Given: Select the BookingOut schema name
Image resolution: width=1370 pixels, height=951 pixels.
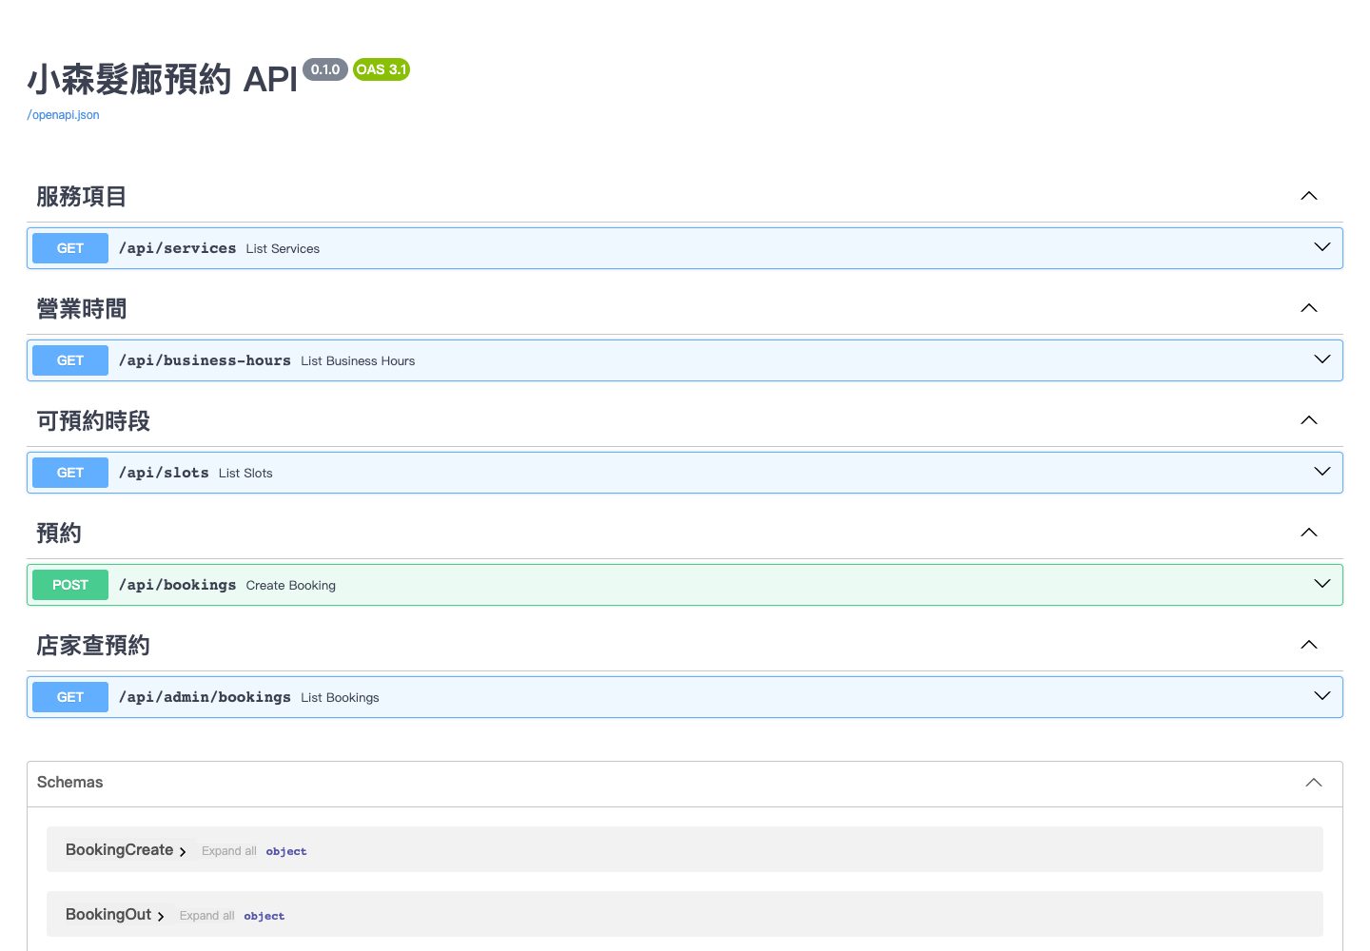Looking at the screenshot, I should (108, 915).
